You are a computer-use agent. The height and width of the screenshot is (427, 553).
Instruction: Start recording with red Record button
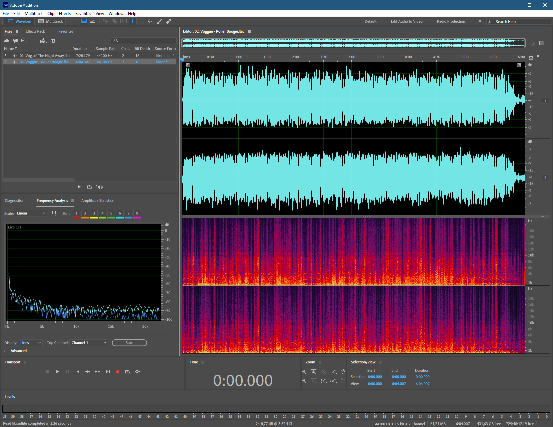point(118,371)
